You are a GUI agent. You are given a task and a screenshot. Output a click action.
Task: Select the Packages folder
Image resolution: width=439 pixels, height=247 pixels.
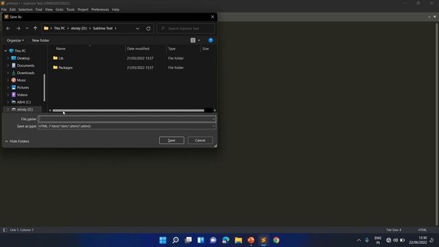click(65, 67)
